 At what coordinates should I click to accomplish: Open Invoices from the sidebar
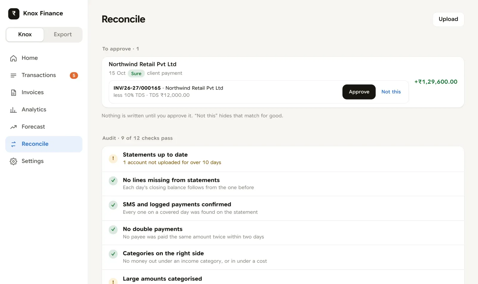44,92
